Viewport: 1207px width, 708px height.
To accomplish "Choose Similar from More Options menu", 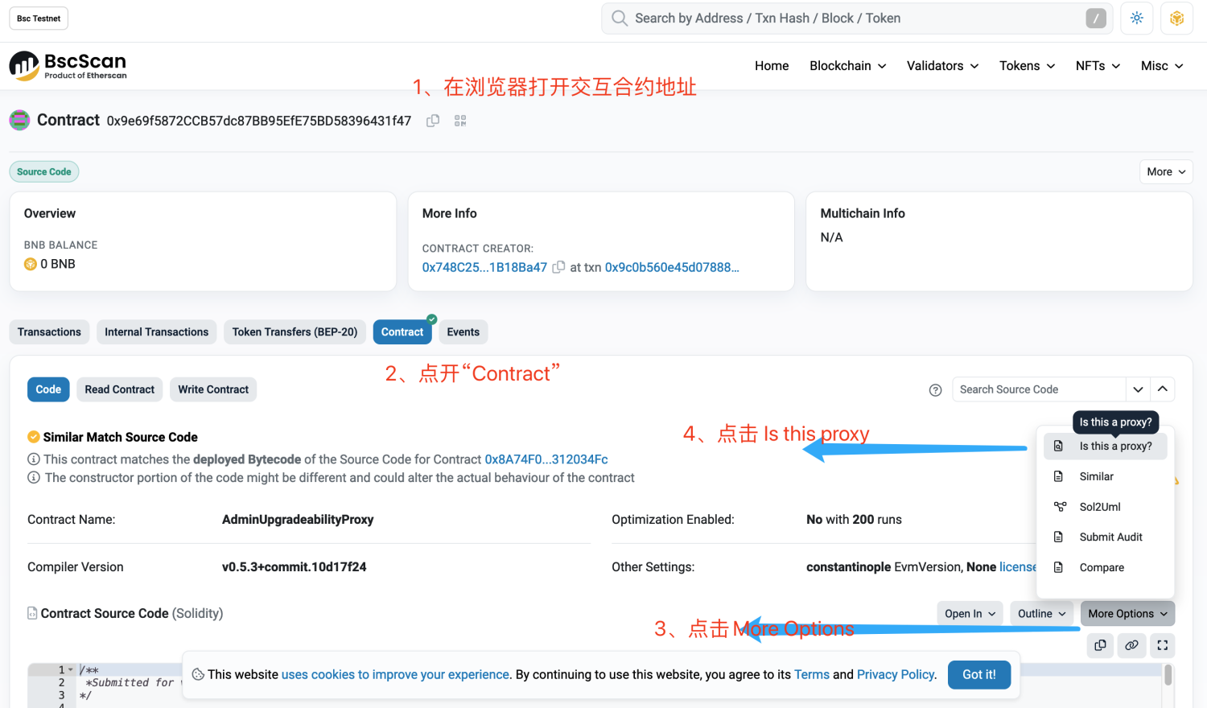I will tap(1106, 476).
